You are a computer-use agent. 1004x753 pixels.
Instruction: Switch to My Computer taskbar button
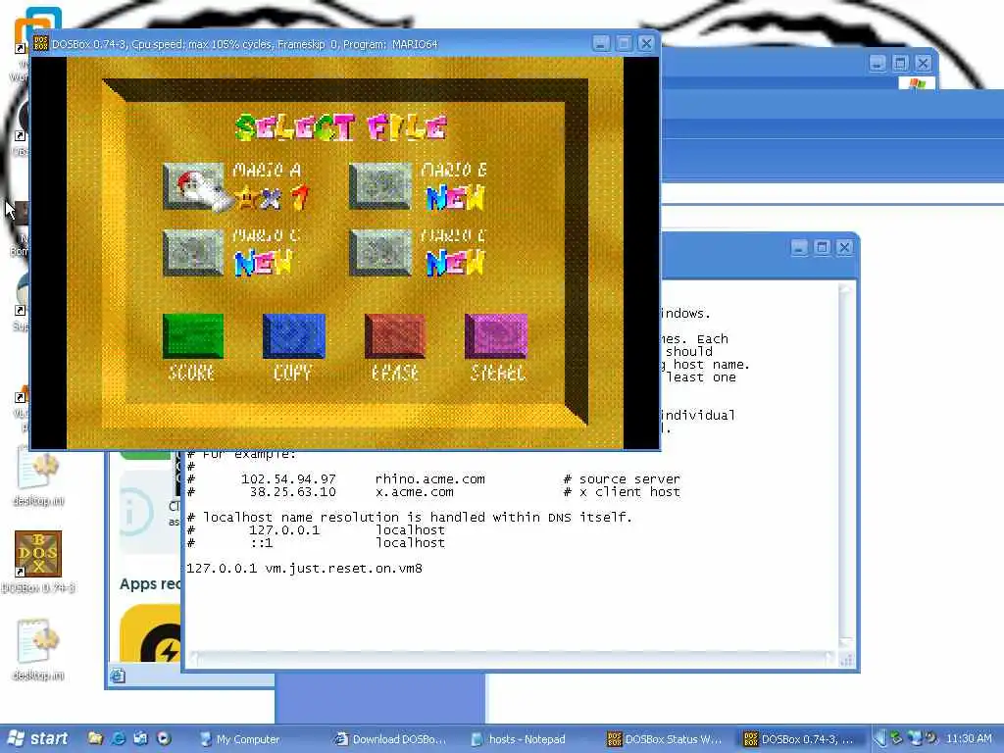[x=256, y=739]
